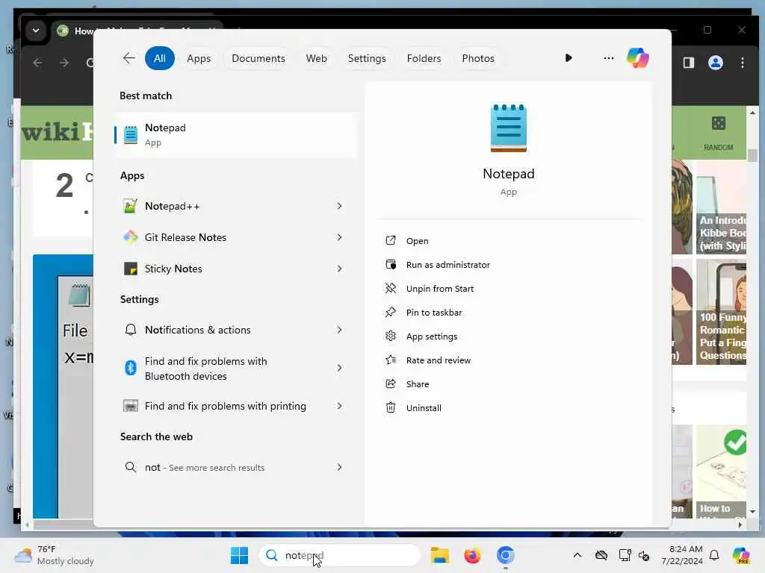Click the play arrow to show more filters
765x573 pixels.
click(569, 58)
